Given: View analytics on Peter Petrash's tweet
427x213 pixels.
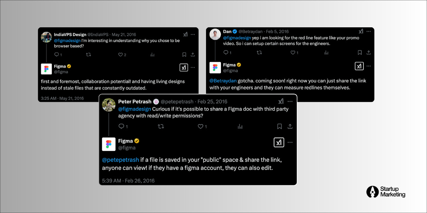Looking at the screenshot, I should [240, 126].
